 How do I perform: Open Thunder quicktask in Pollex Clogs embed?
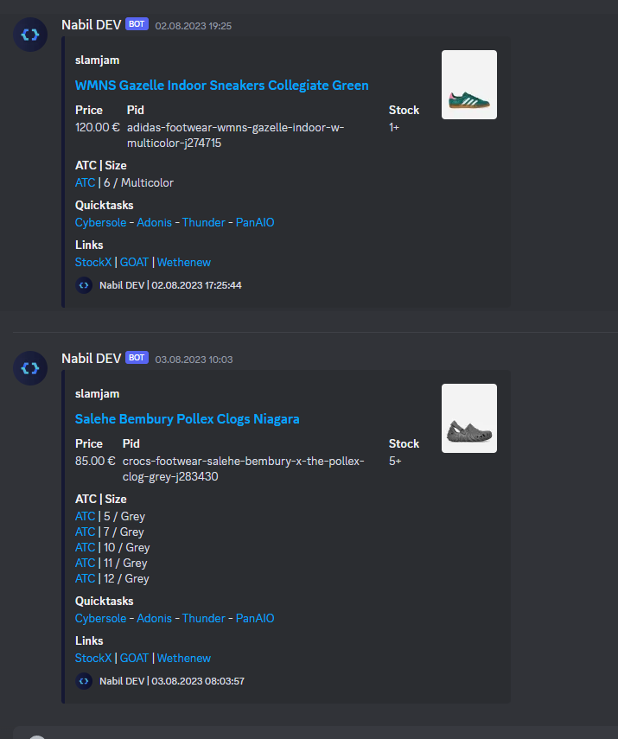204,618
